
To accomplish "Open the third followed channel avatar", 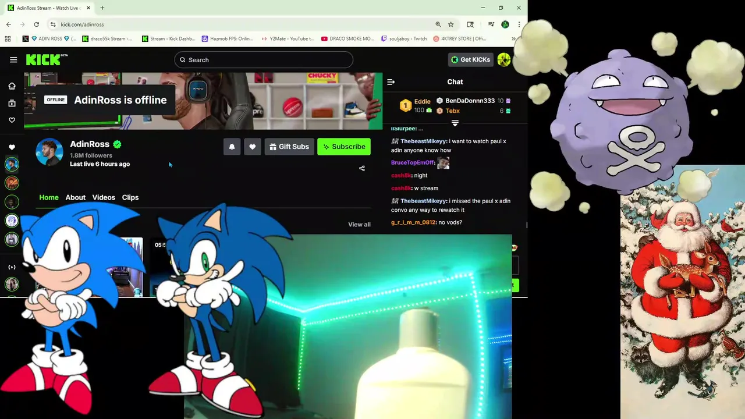I will click(x=12, y=202).
